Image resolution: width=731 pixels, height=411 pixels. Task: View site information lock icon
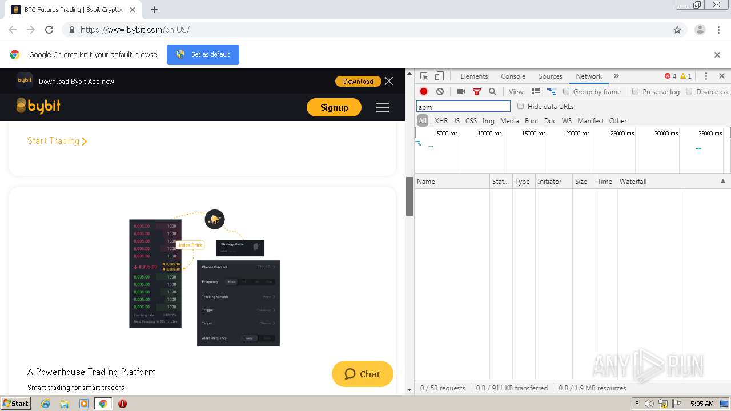71,30
